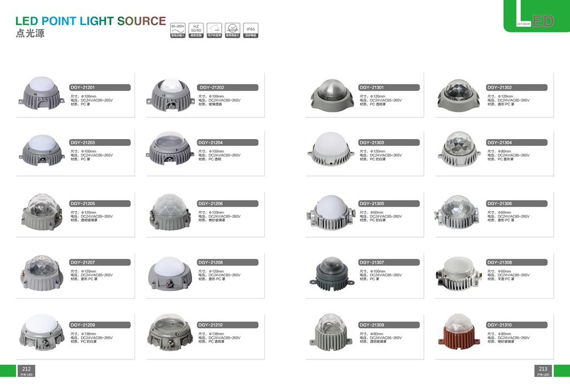The image size is (570, 387).
Task: Click the LED POINT LIGHT SOURCE heading
Action: [x=90, y=22]
